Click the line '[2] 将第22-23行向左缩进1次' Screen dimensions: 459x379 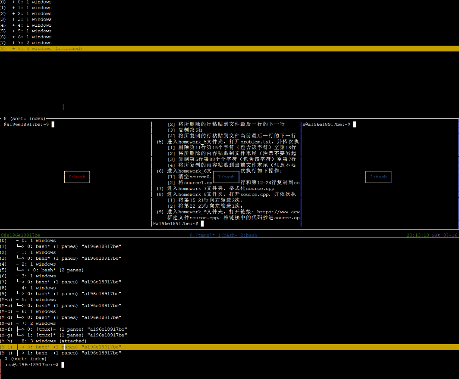coord(205,206)
